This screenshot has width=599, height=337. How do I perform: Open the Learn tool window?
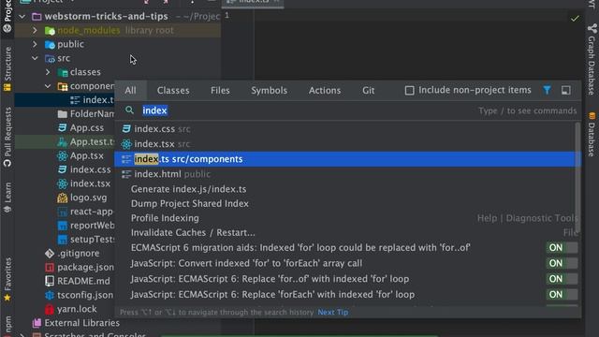click(x=7, y=198)
